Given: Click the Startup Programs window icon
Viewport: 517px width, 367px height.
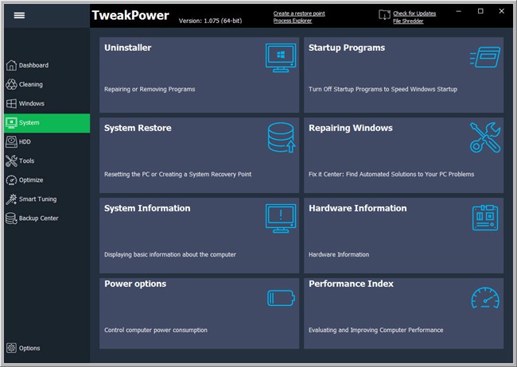Looking at the screenshot, I should pyautogui.click(x=485, y=57).
